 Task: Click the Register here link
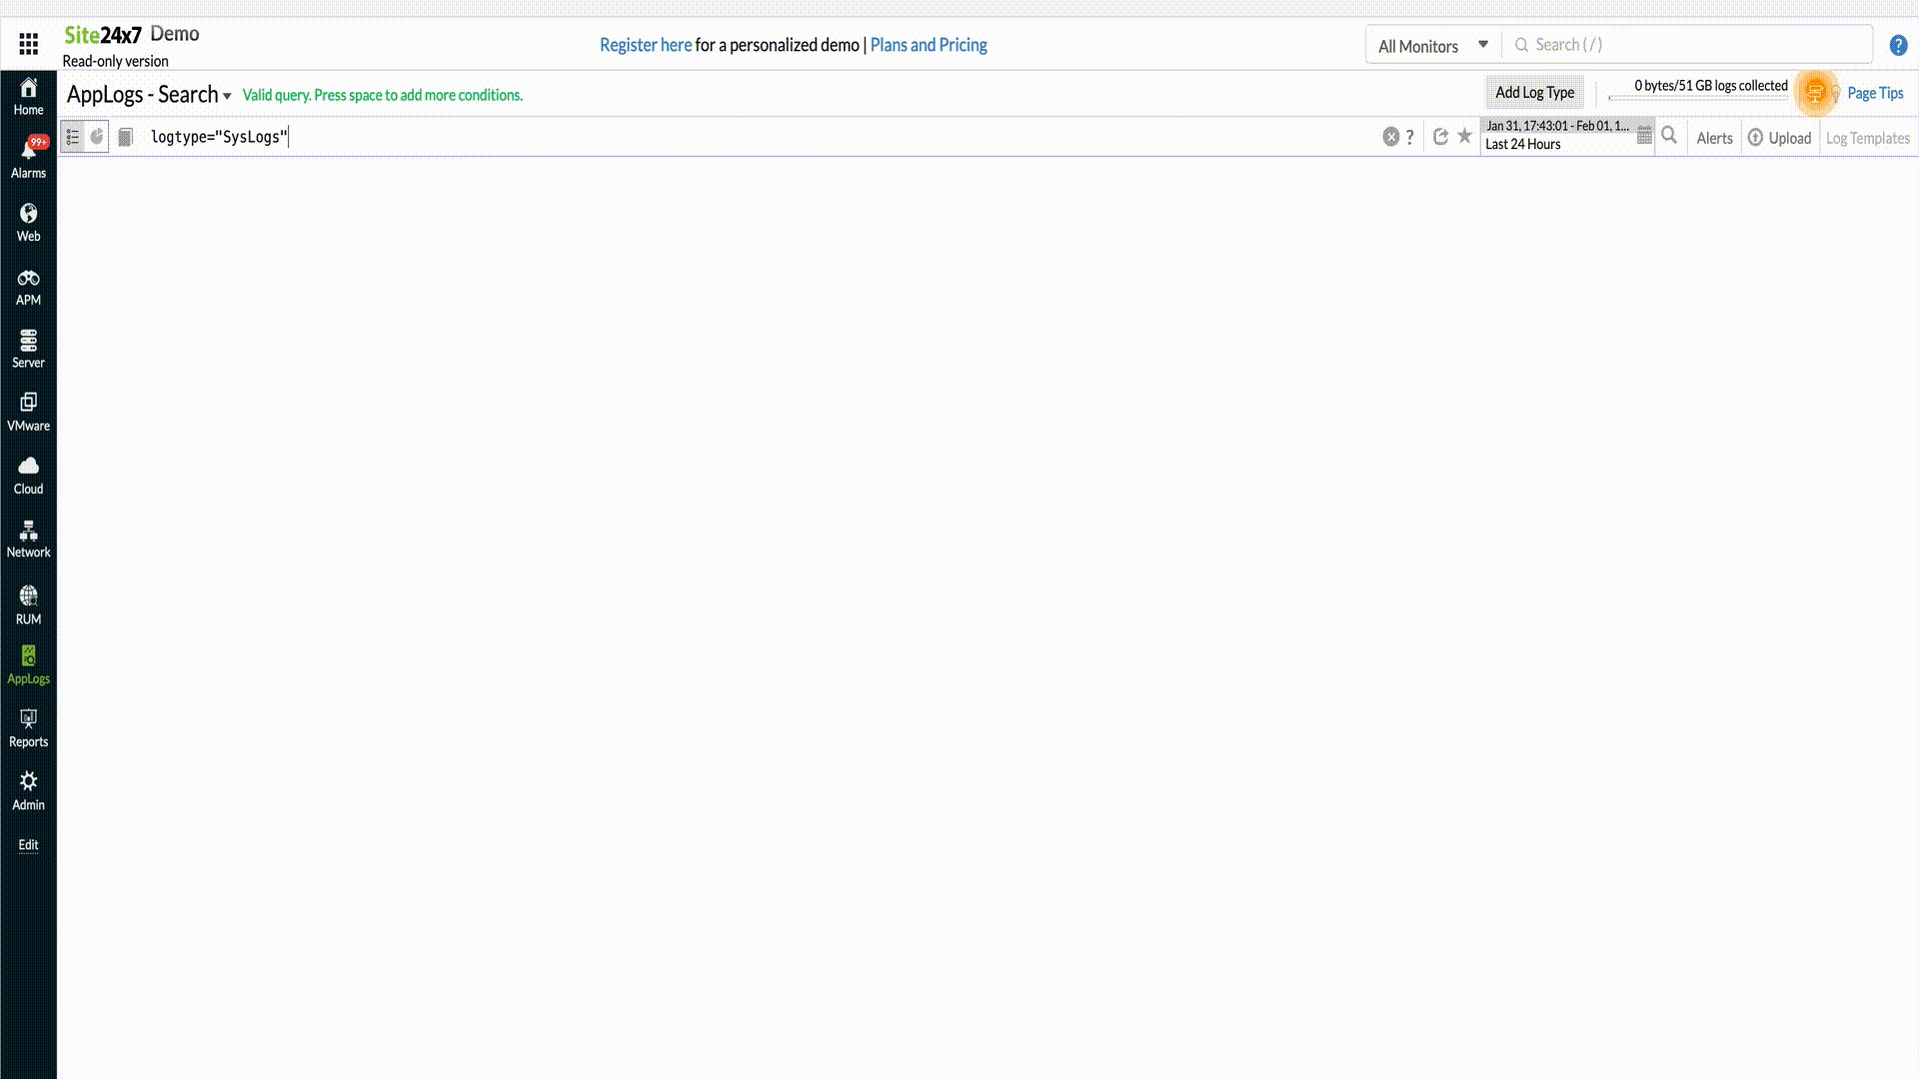[x=646, y=45]
